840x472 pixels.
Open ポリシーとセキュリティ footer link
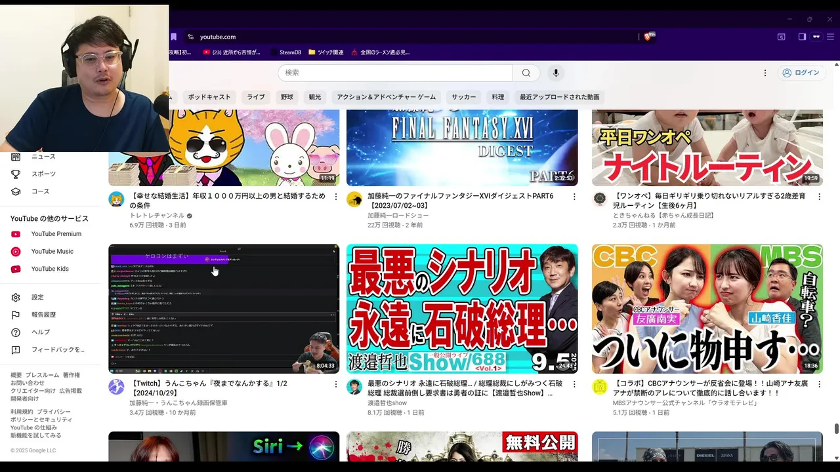click(41, 420)
